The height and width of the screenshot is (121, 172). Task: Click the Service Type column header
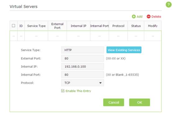pyautogui.click(x=36, y=26)
